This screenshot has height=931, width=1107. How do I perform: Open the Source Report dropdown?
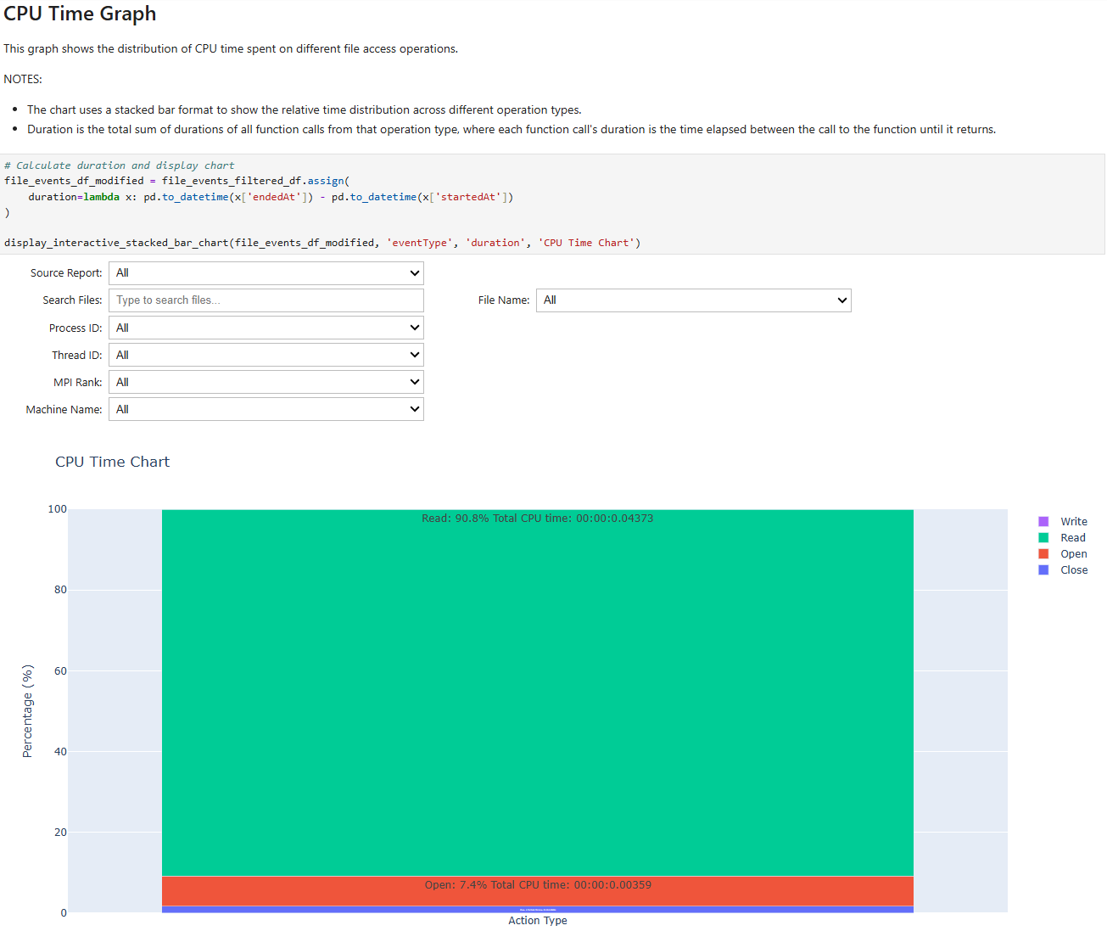tap(266, 272)
